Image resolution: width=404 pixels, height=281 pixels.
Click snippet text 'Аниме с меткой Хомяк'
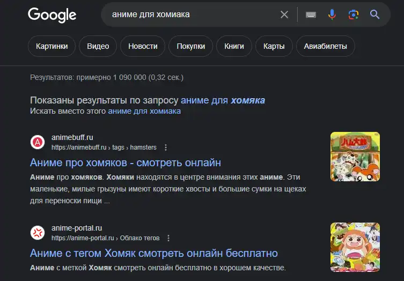point(71,268)
